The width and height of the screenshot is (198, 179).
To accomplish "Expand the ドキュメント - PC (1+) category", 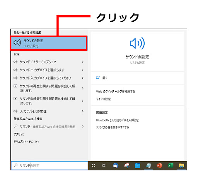I will tap(26, 141).
